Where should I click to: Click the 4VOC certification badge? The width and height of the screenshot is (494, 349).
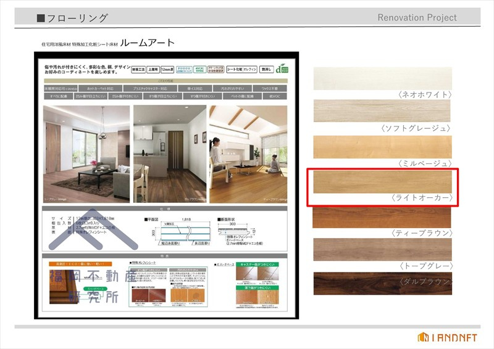pos(199,69)
